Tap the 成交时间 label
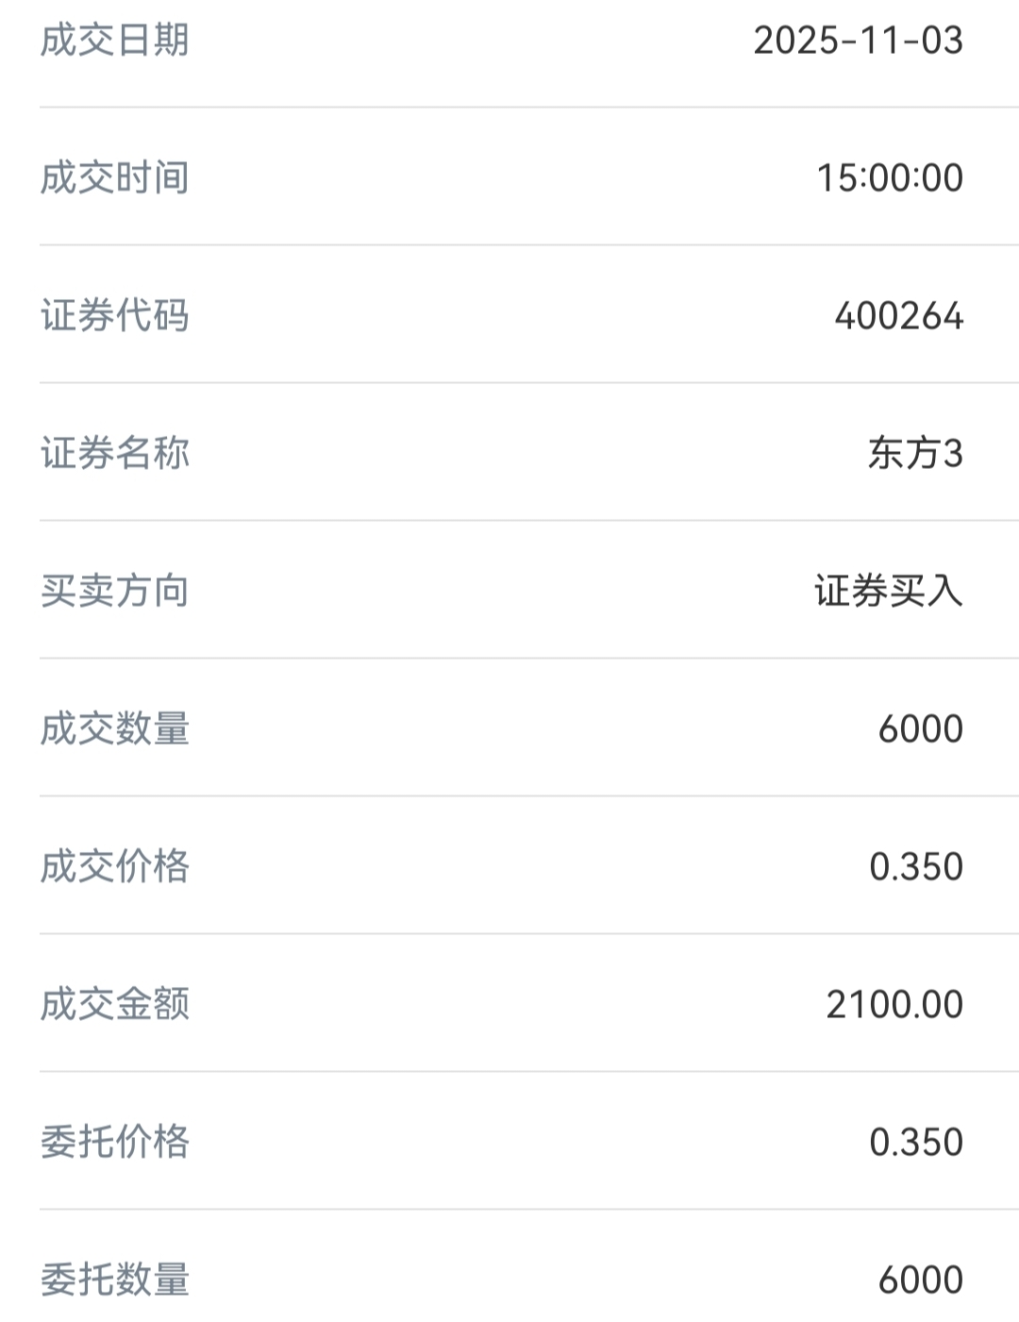Screen dimensions: 1019x1322 click(115, 178)
